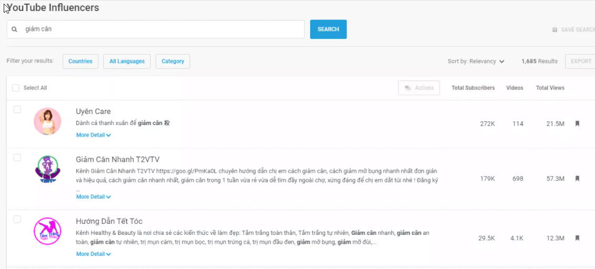
Task: Expand More Detail for Uyên Care
Action: click(x=93, y=135)
